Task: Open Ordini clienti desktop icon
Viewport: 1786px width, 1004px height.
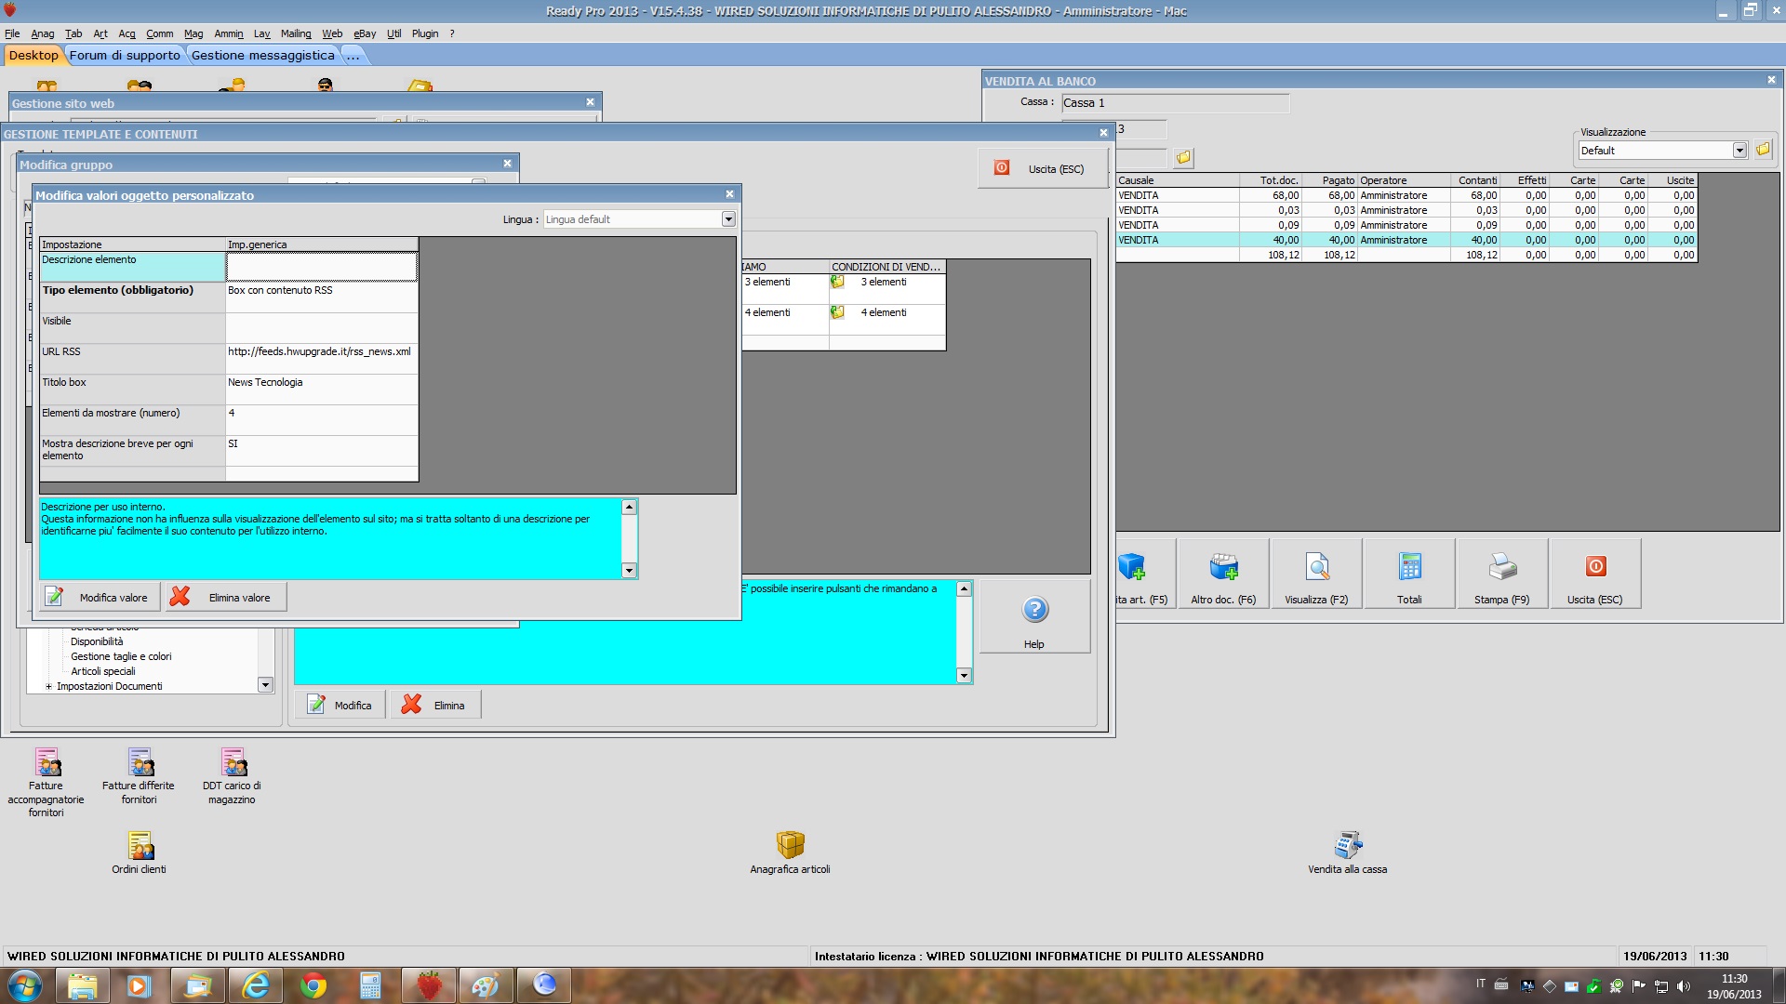Action: [140, 847]
